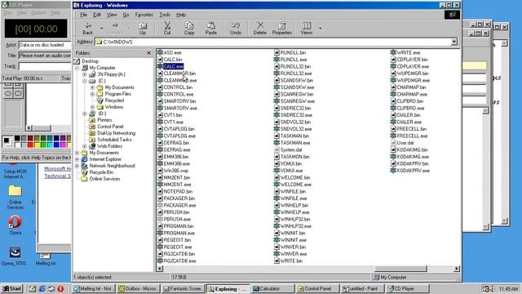Click the file list scroll left arrow

(x=160, y=269)
